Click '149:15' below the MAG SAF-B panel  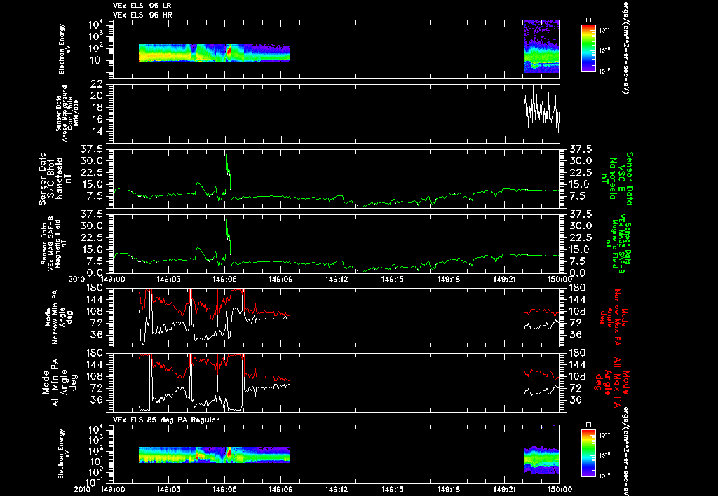click(x=393, y=279)
